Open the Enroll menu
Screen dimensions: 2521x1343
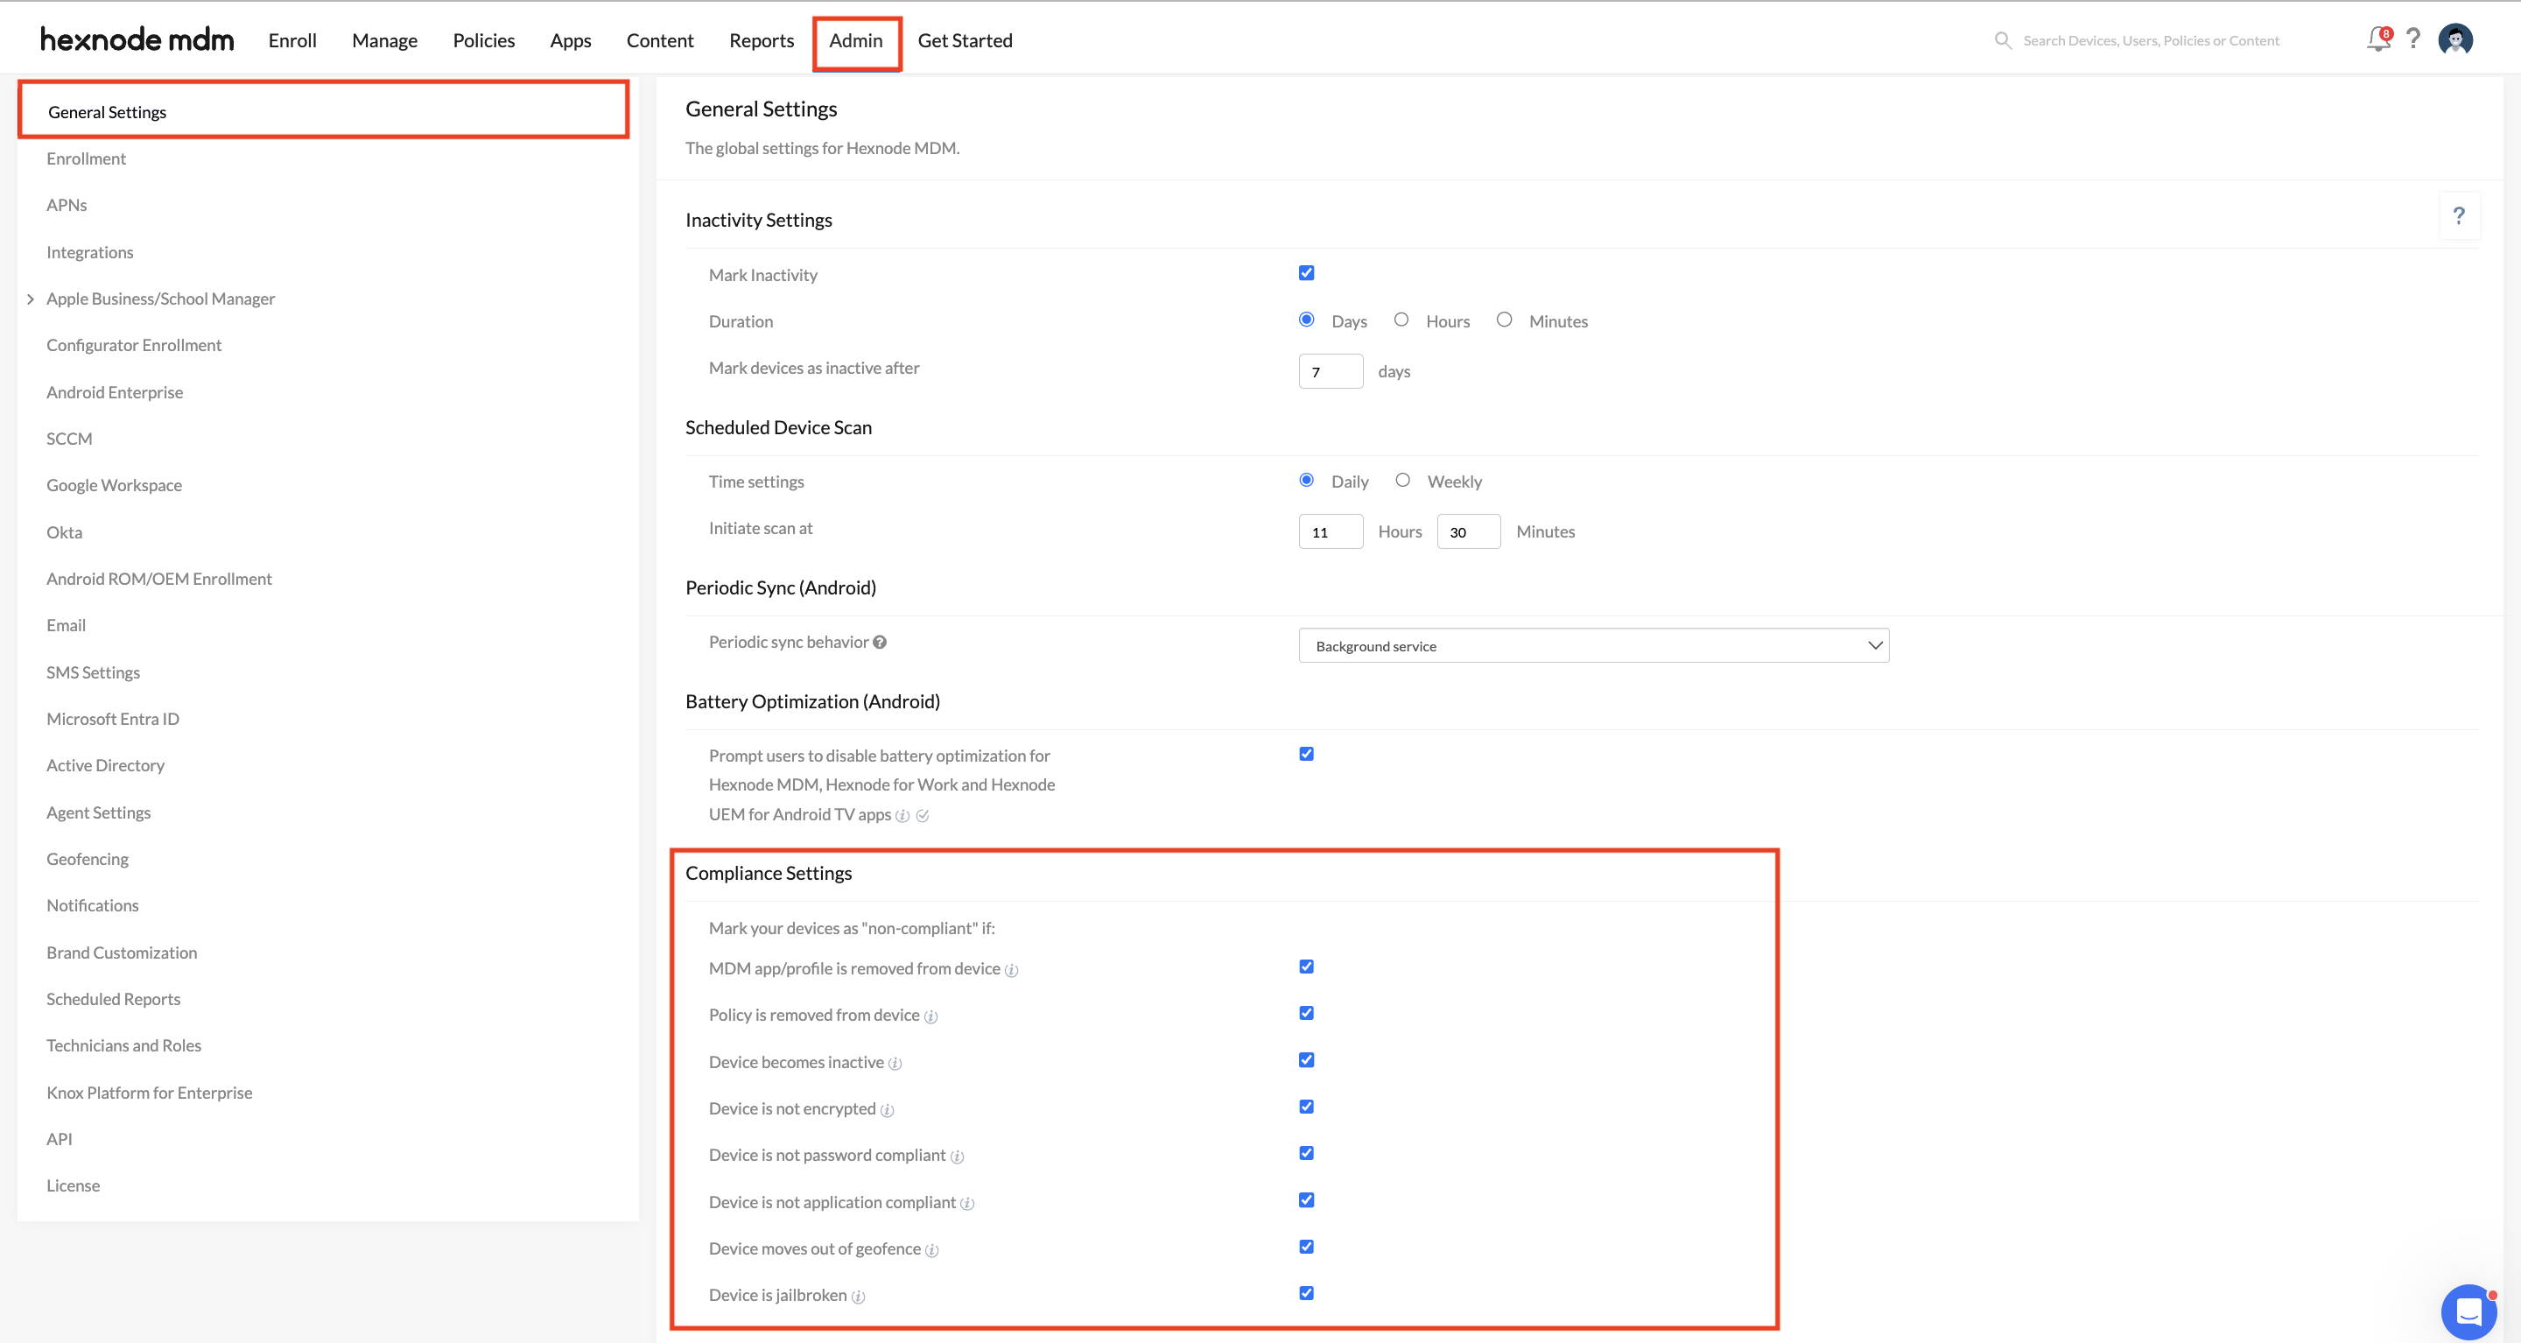click(292, 40)
